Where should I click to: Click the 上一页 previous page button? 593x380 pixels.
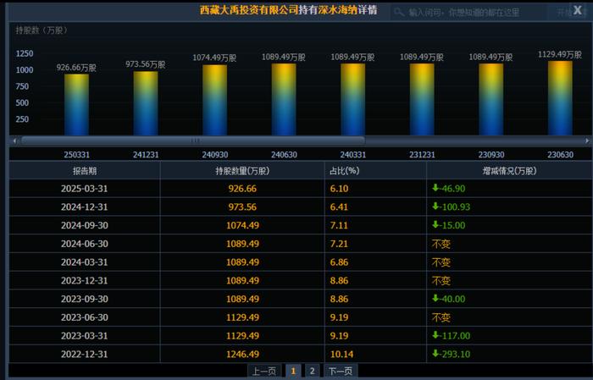[x=264, y=371]
